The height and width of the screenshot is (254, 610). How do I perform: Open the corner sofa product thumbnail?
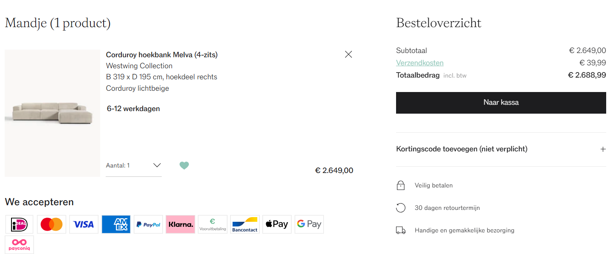click(52, 113)
